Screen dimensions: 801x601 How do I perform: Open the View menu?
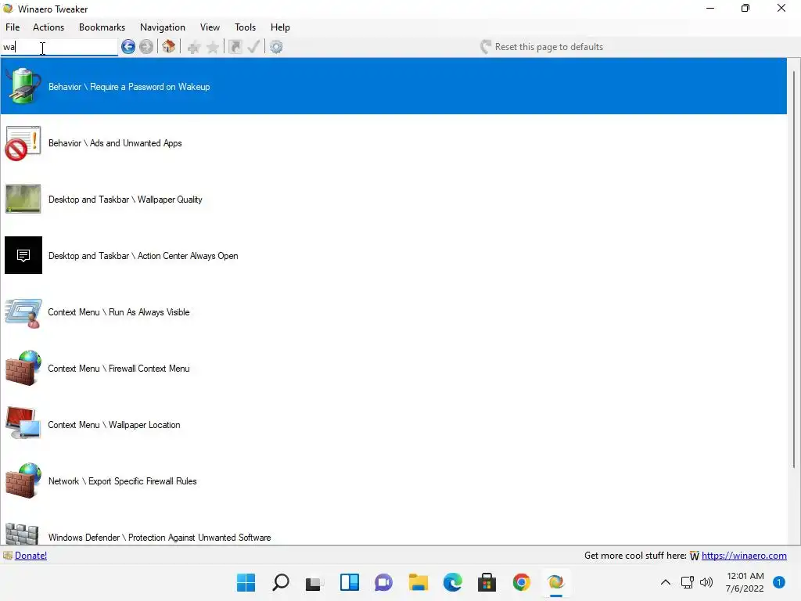210,27
